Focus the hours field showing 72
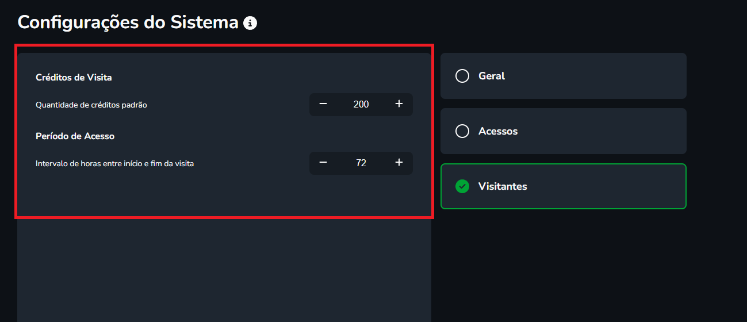Image resolution: width=747 pixels, height=322 pixels. (x=361, y=163)
